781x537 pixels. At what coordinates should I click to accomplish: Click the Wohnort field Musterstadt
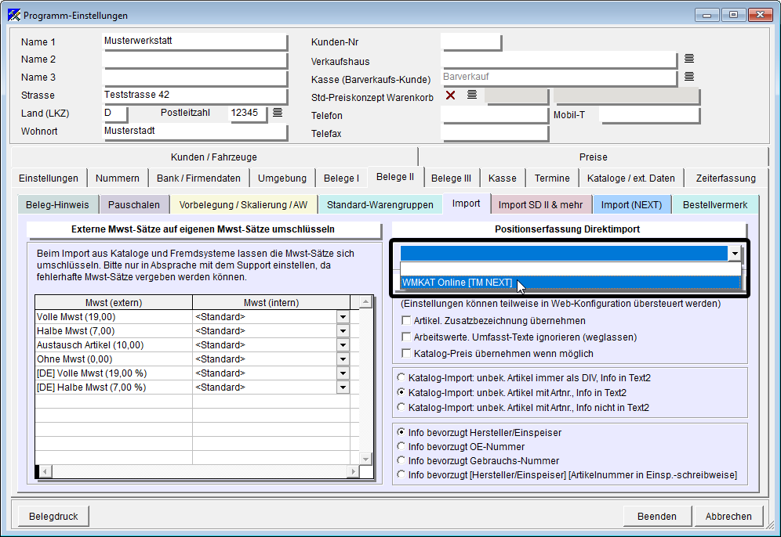194,132
